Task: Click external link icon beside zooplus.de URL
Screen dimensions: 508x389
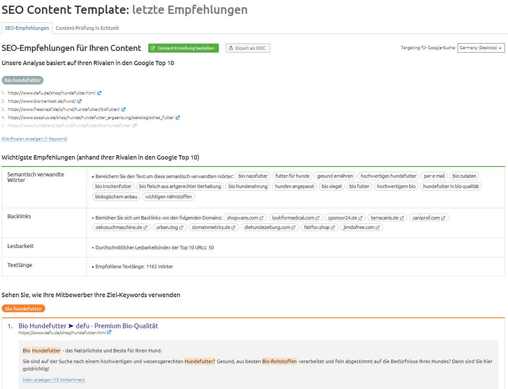Action: click(x=178, y=117)
